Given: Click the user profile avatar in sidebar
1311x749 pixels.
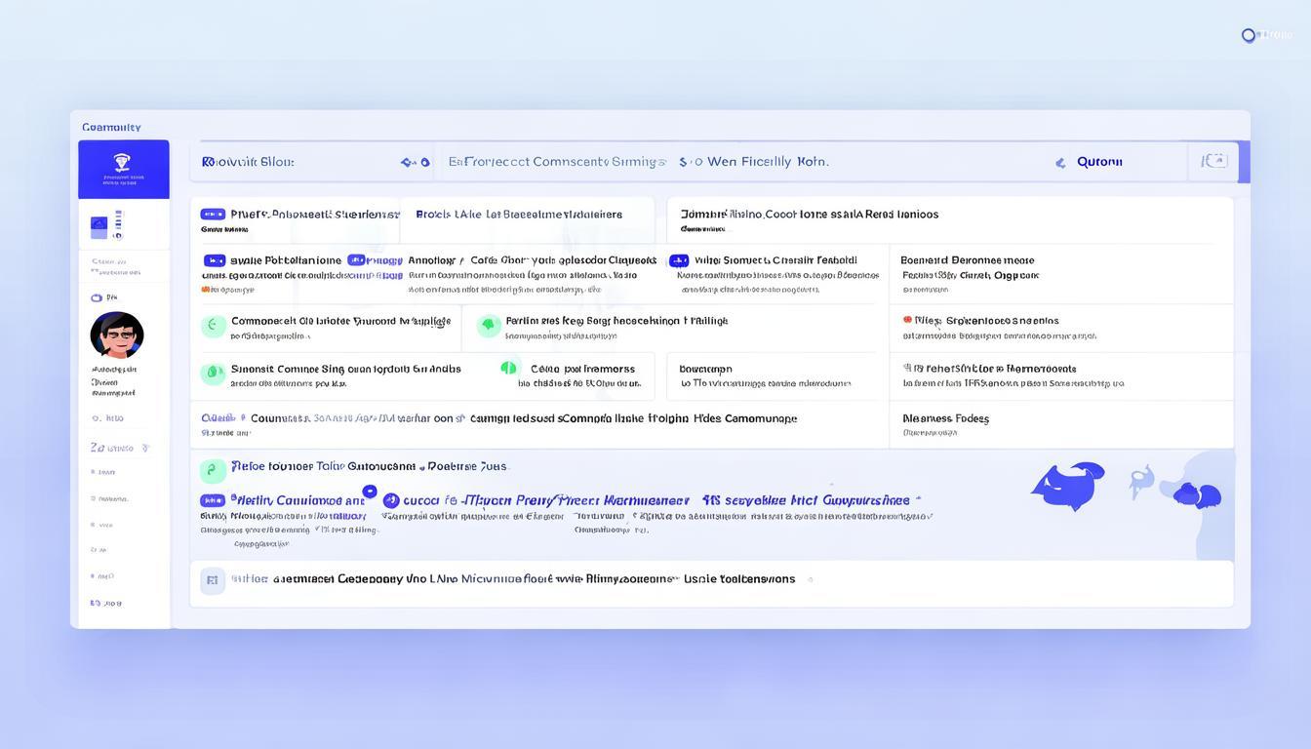Looking at the screenshot, I should click(x=117, y=335).
